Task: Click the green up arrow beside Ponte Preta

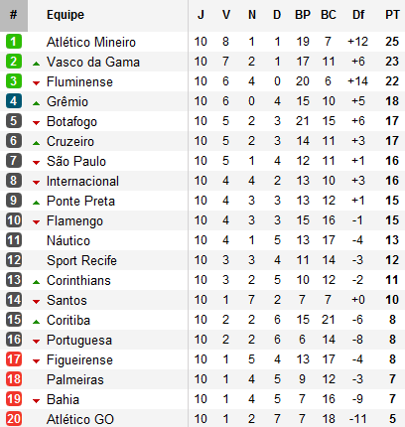Action: 37,203
